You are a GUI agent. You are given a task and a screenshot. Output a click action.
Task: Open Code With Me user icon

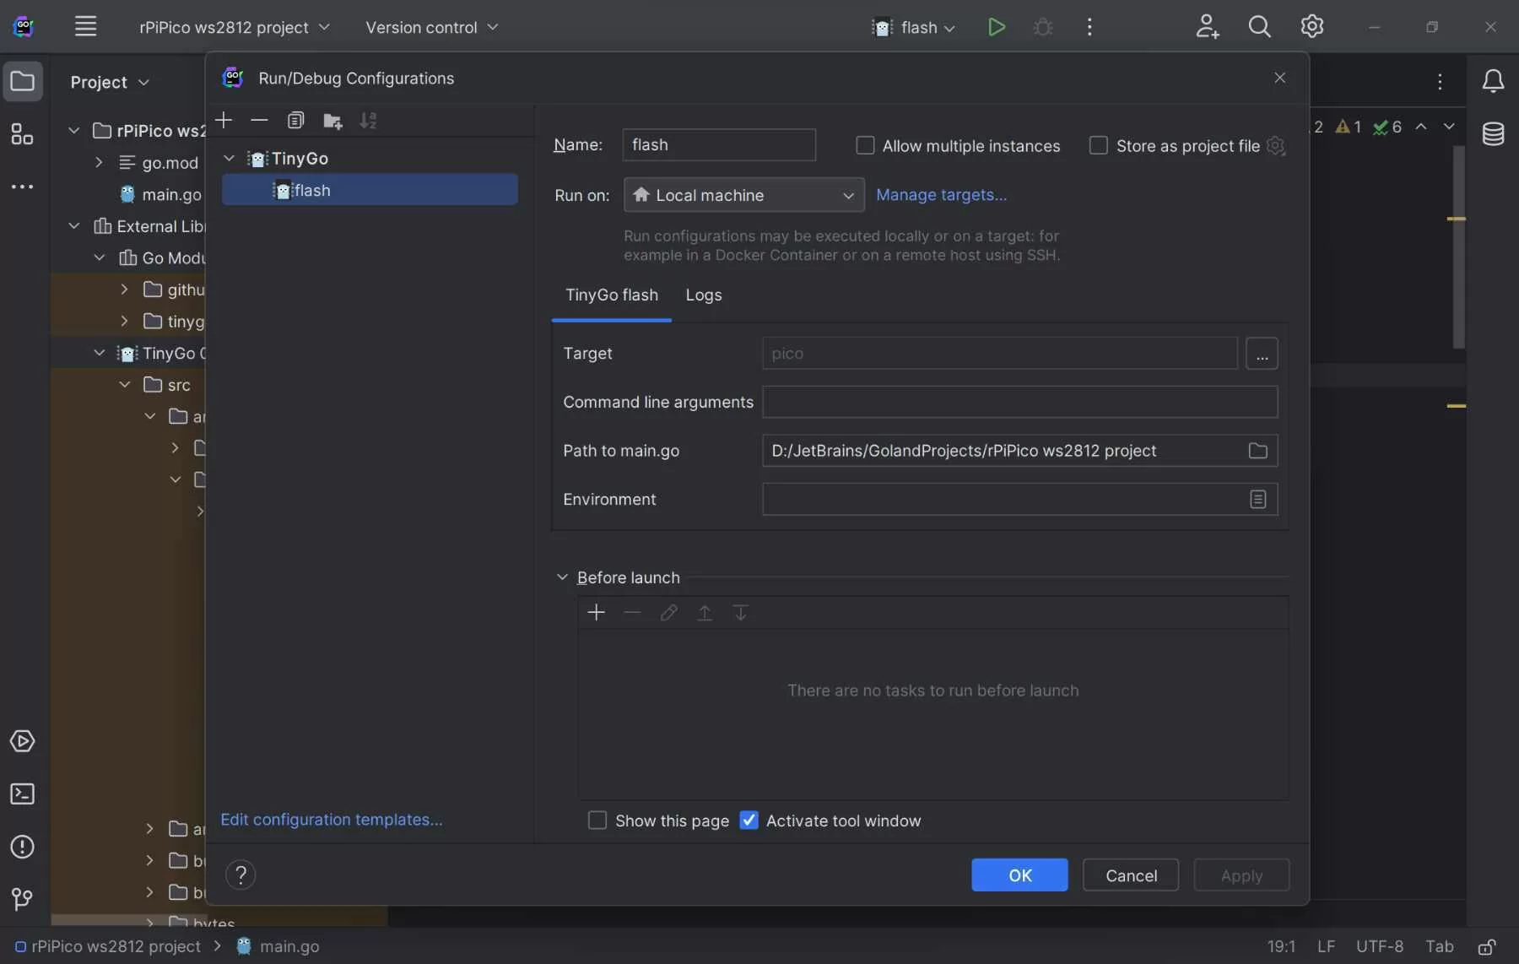click(1207, 27)
